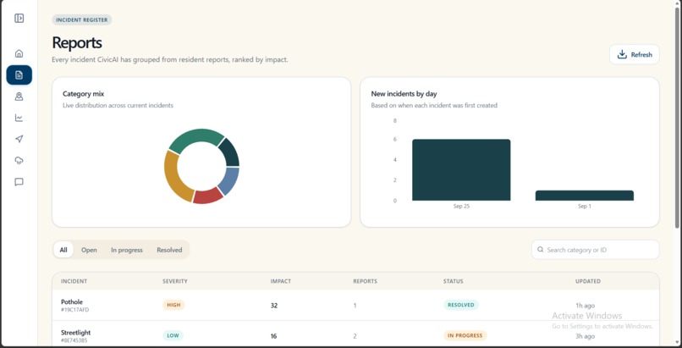Switch to the In progress filter tab

coord(127,250)
